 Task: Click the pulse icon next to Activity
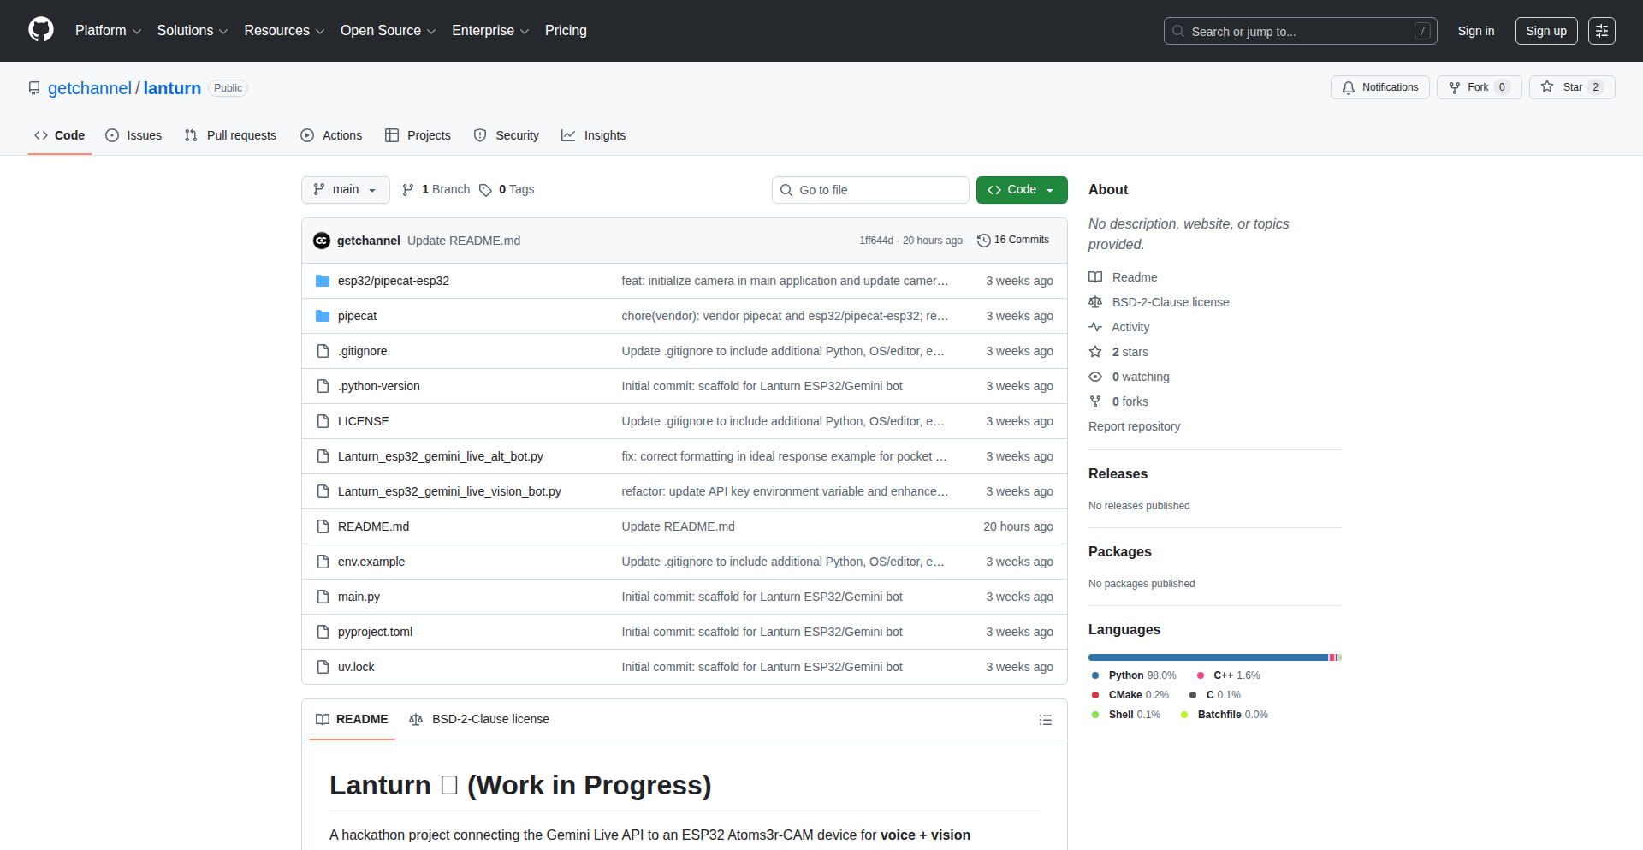(x=1095, y=327)
